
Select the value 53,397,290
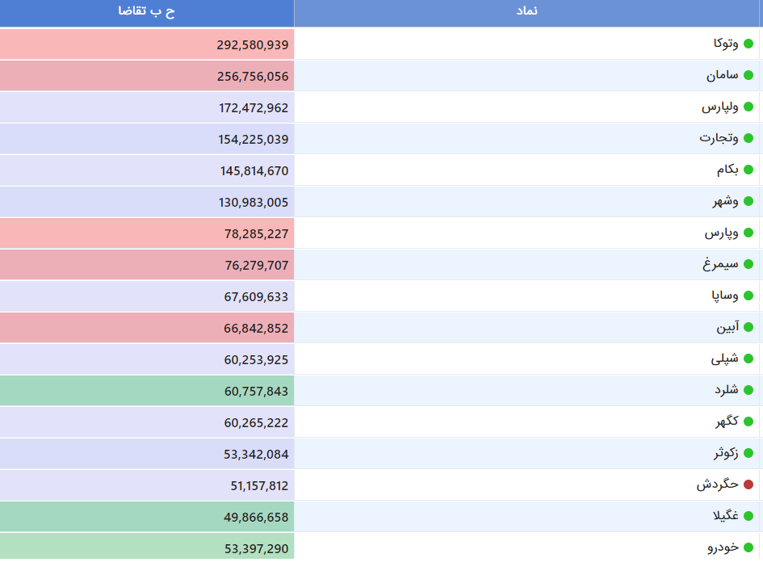click(257, 549)
